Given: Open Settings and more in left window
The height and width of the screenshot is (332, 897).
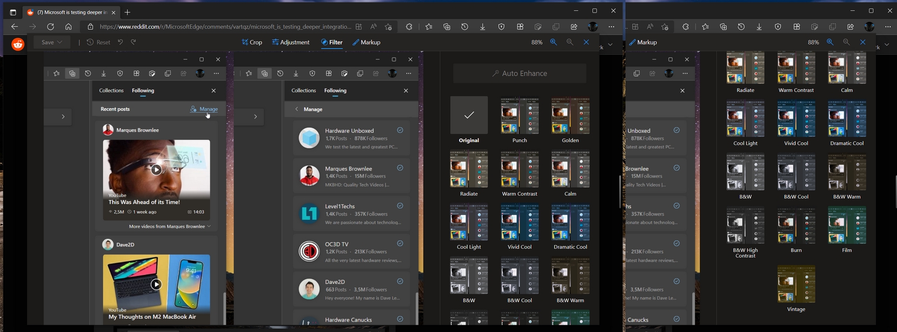Looking at the screenshot, I should pyautogui.click(x=612, y=27).
